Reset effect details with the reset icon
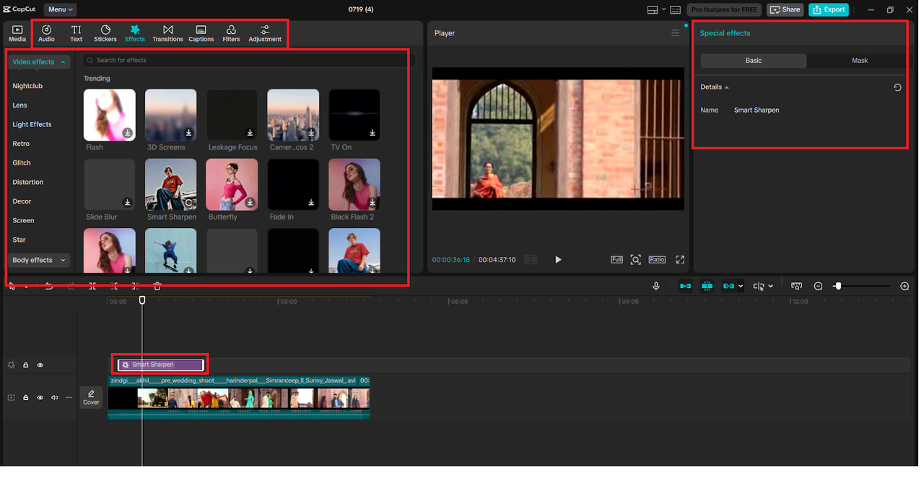The width and height of the screenshot is (924, 488). point(897,87)
